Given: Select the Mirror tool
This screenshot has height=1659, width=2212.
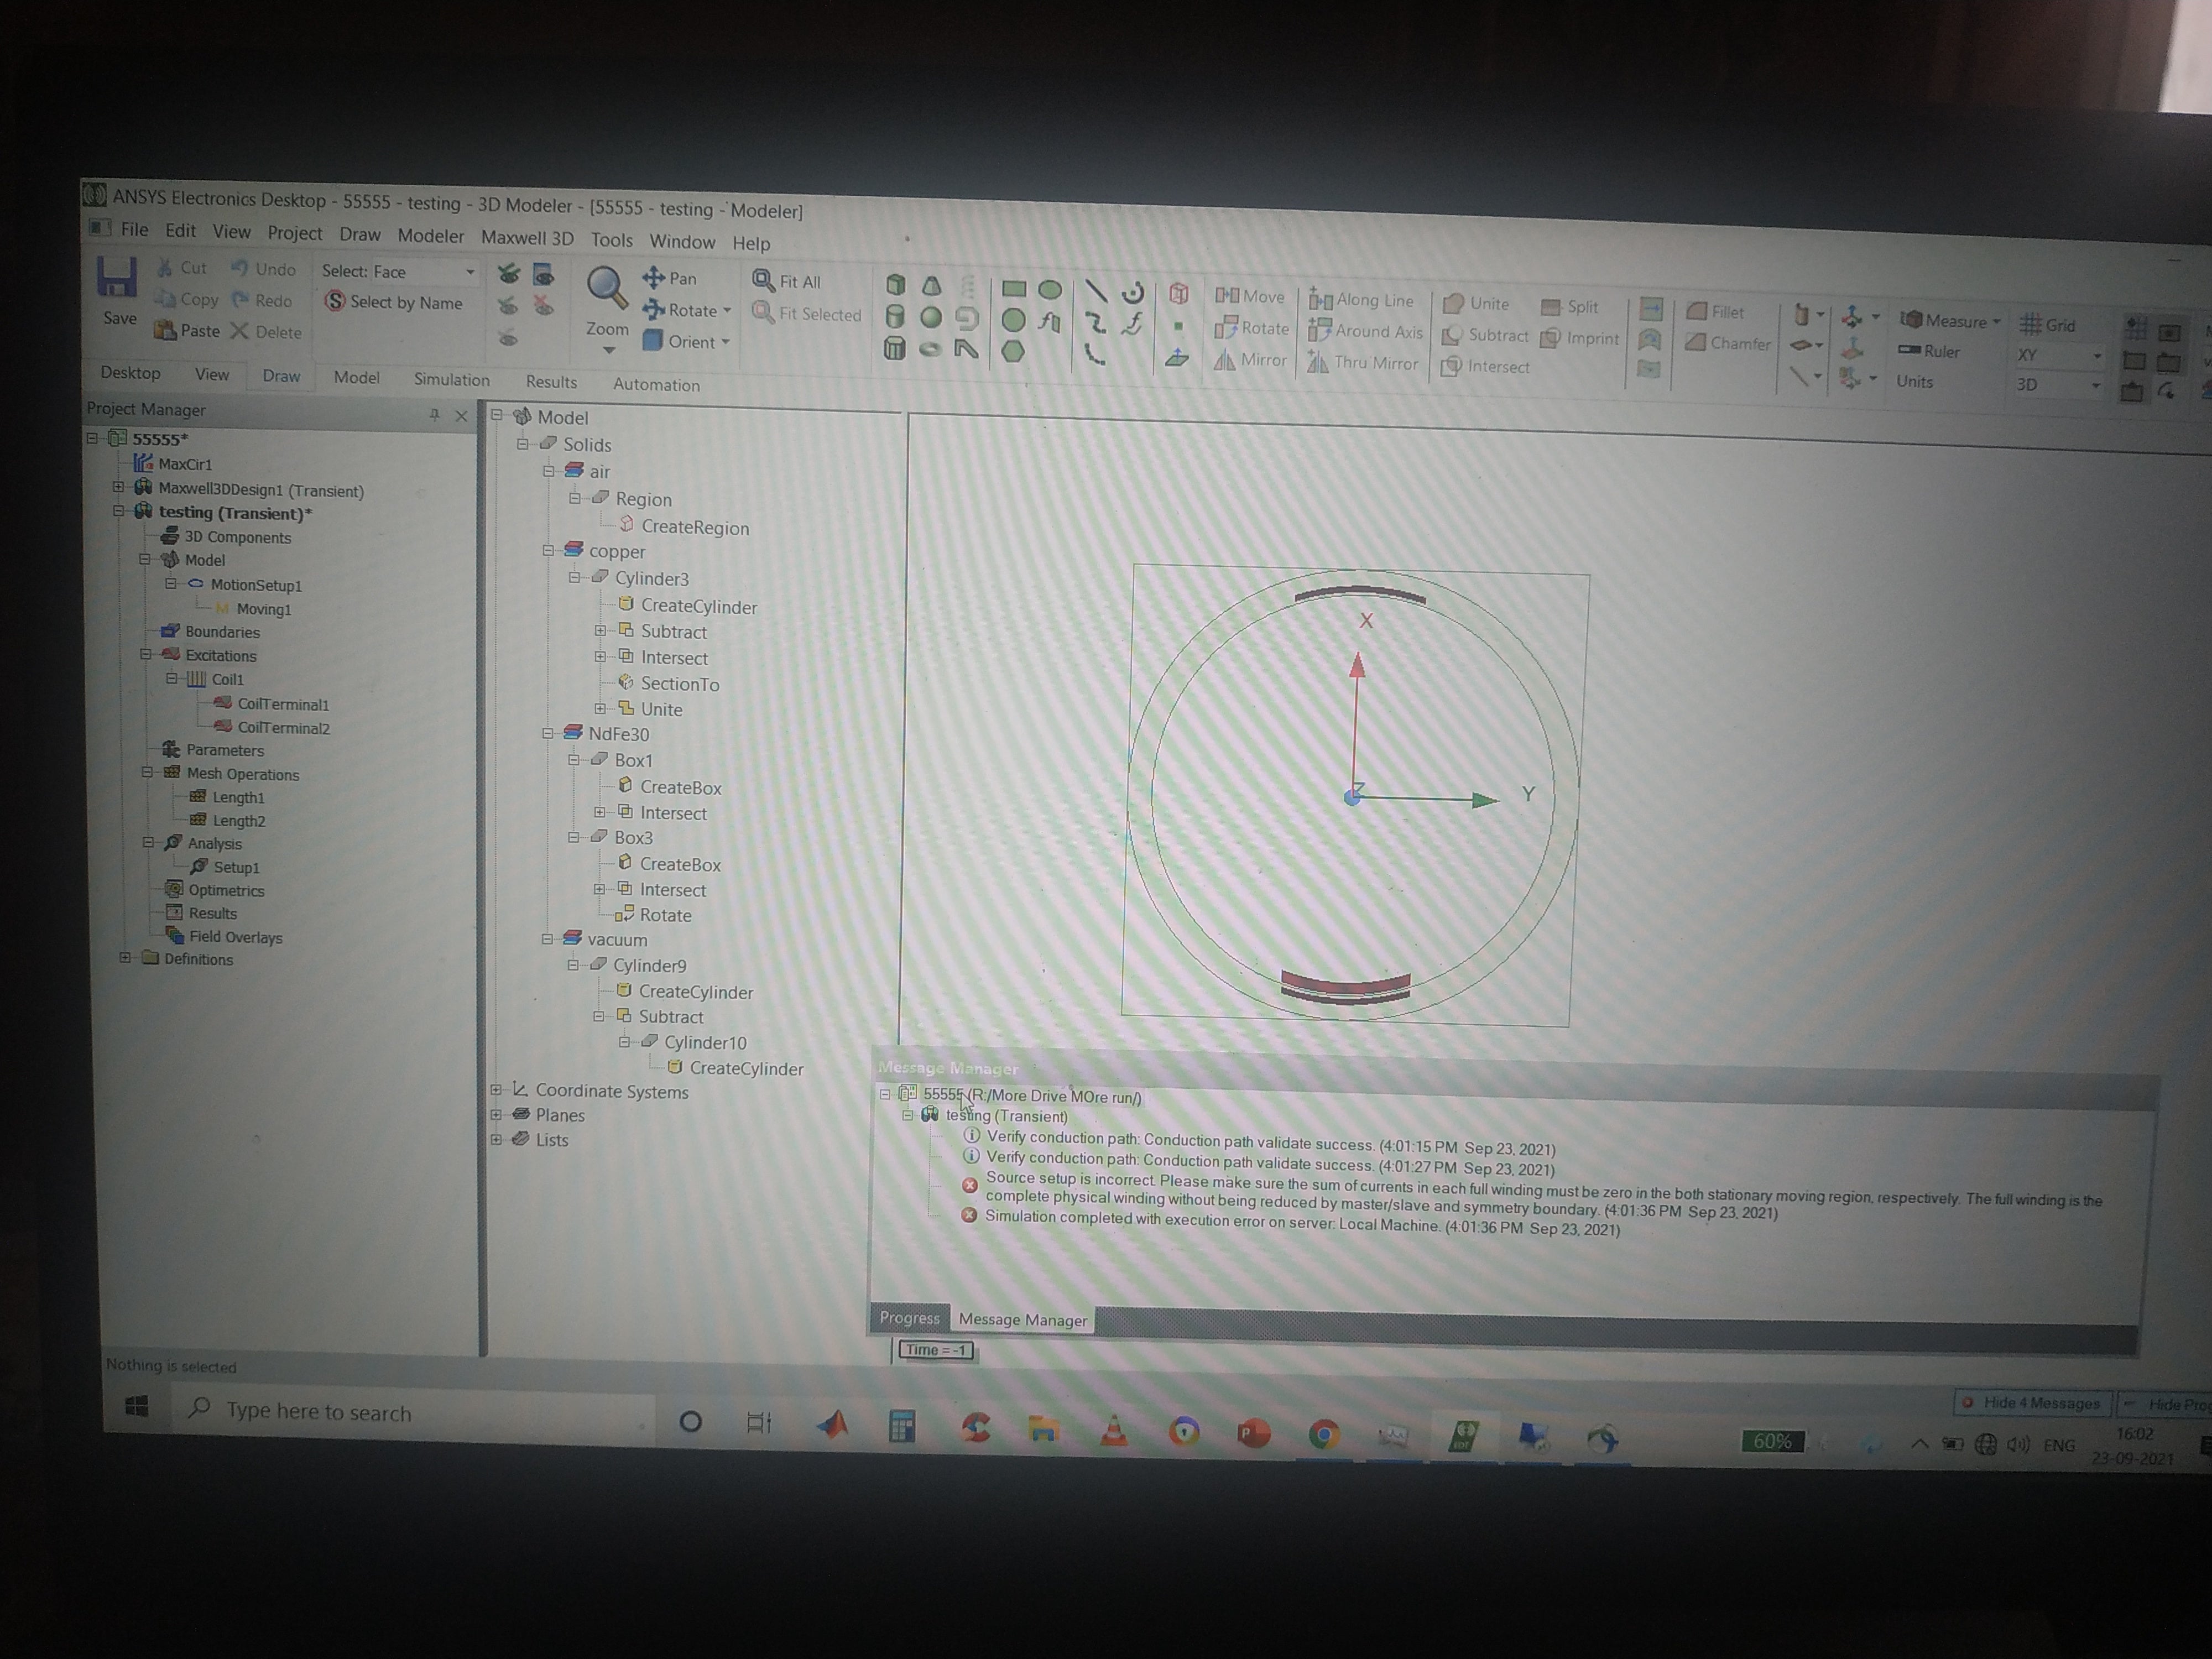Looking at the screenshot, I should click(1250, 360).
